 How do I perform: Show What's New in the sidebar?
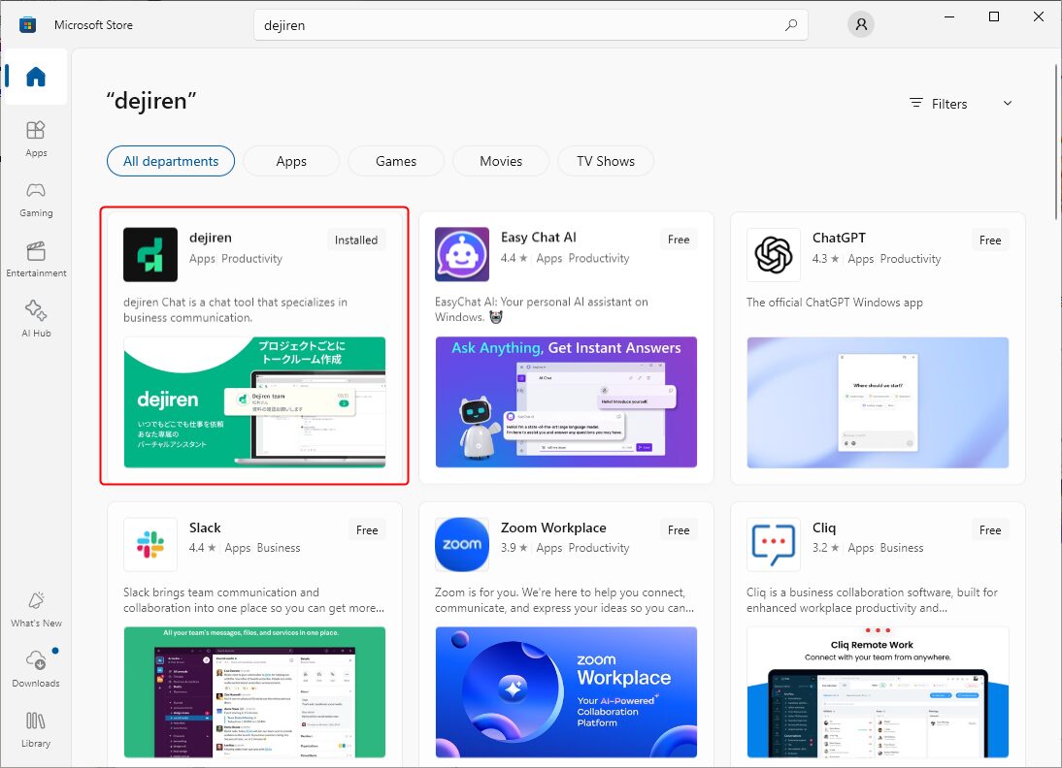[x=36, y=609]
